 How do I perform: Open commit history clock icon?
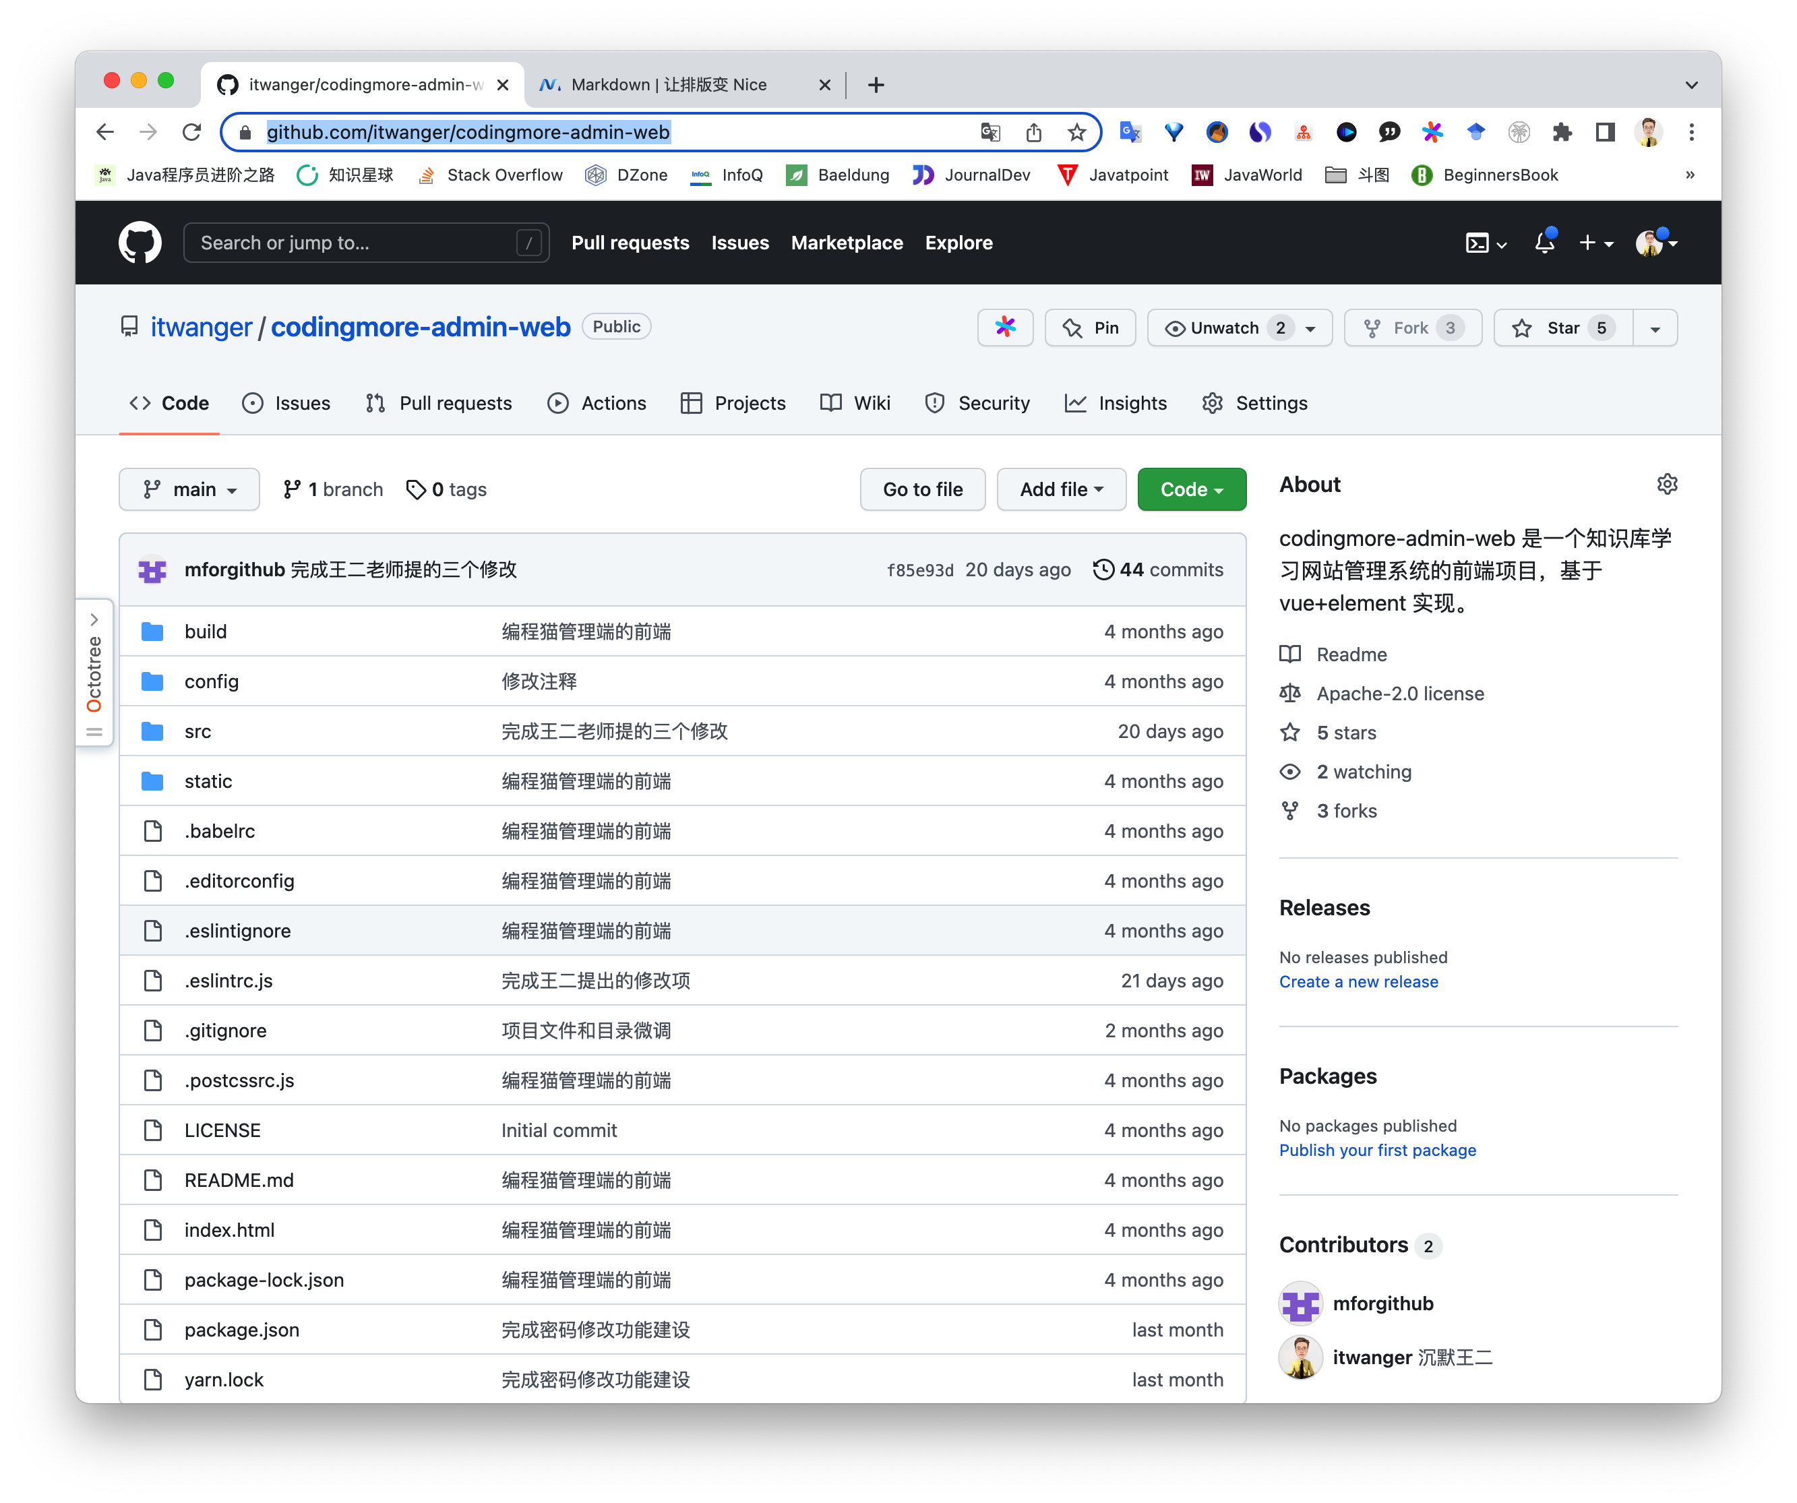[x=1103, y=570]
